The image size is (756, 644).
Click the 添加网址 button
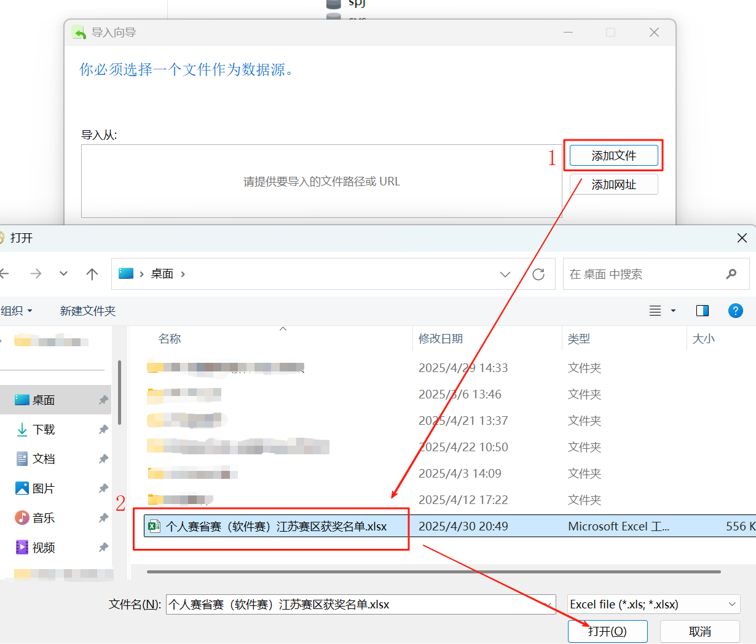tap(613, 185)
